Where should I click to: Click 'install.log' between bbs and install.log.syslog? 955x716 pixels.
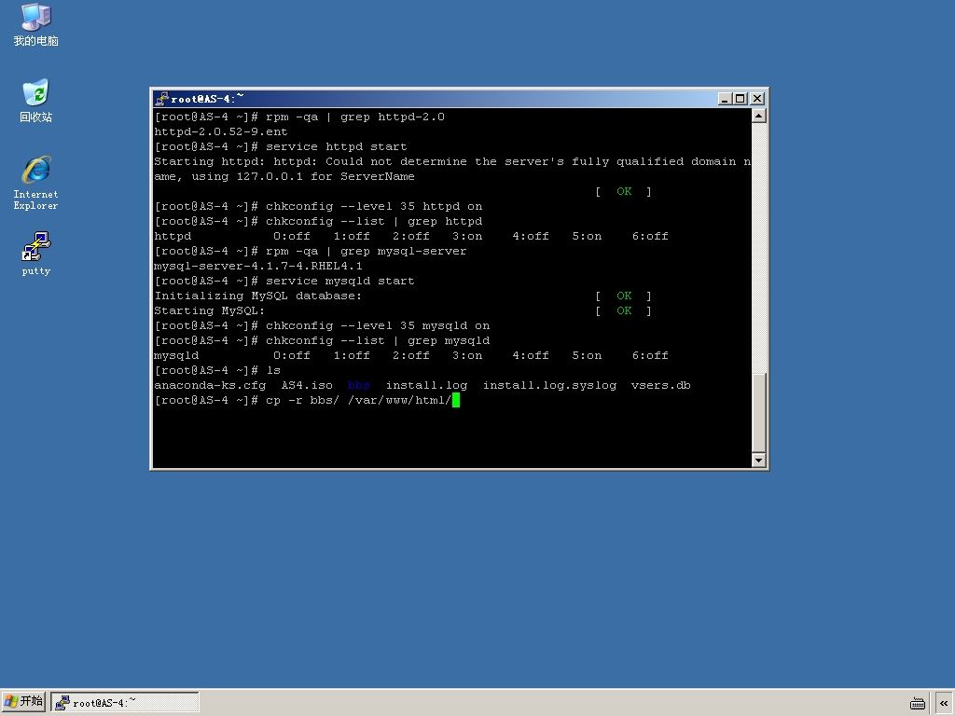pyautogui.click(x=426, y=385)
